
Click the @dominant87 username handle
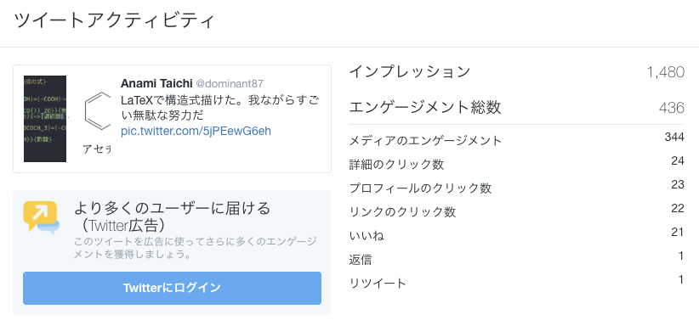tap(230, 84)
